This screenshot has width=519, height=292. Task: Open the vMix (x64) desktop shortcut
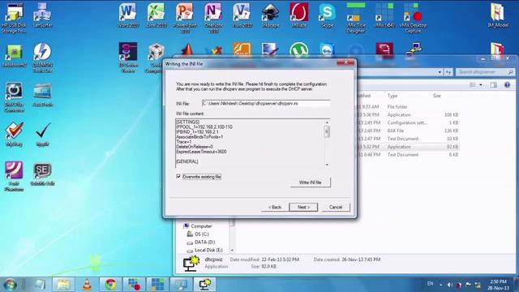click(384, 15)
